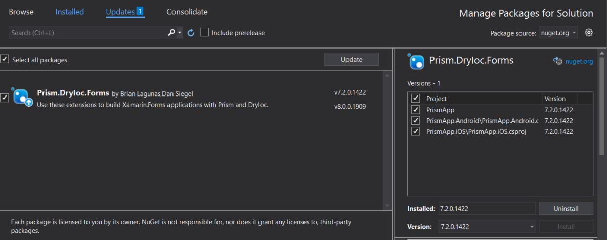The width and height of the screenshot is (607, 240).
Task: Select the PrismApp.Android project row
Action: coord(500,121)
